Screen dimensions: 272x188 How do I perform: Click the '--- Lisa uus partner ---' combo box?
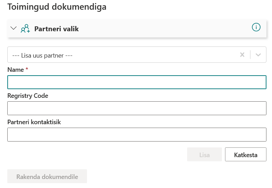122,55
